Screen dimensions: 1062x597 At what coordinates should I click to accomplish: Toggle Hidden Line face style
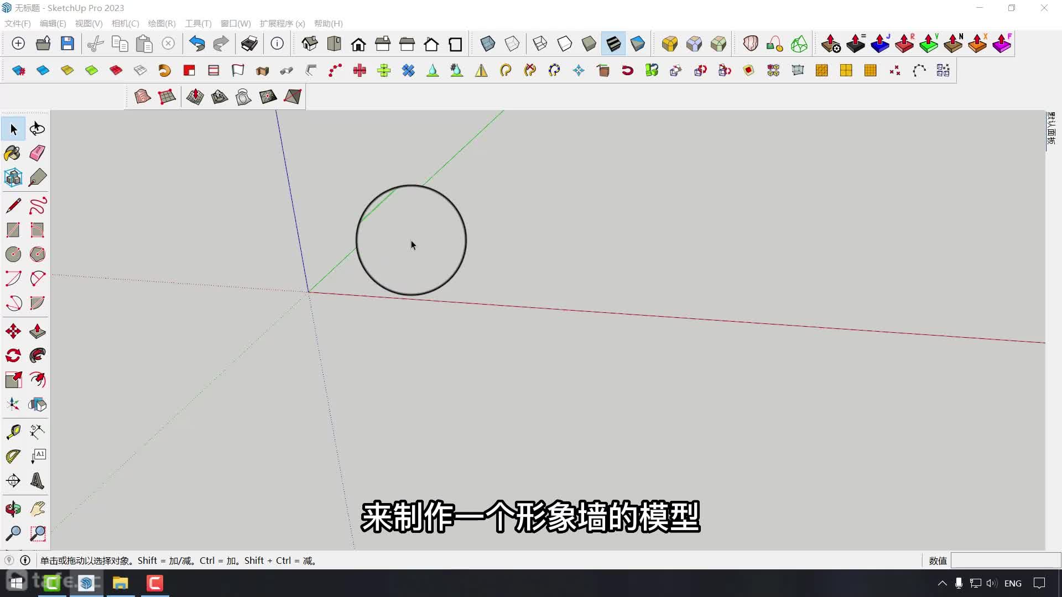pyautogui.click(x=564, y=44)
